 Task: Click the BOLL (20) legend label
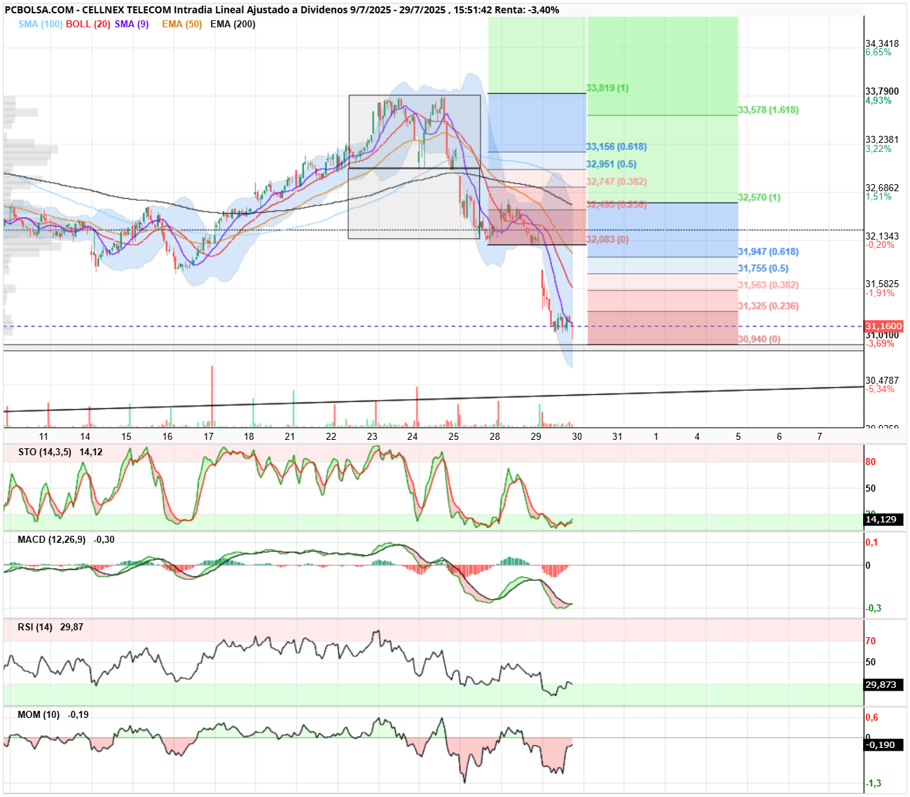tap(88, 24)
